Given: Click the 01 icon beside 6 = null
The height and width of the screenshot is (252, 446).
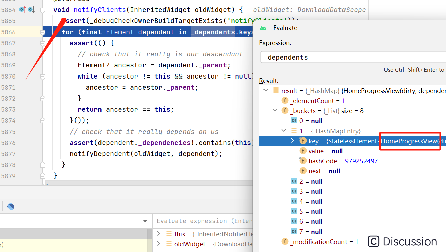Looking at the screenshot, I should [294, 221].
